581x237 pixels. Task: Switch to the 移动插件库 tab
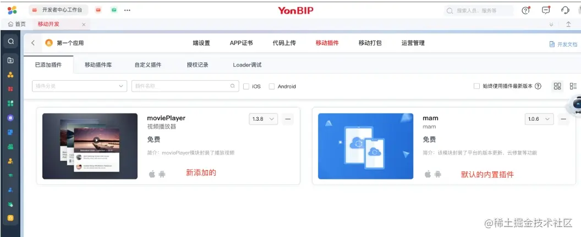pyautogui.click(x=98, y=65)
